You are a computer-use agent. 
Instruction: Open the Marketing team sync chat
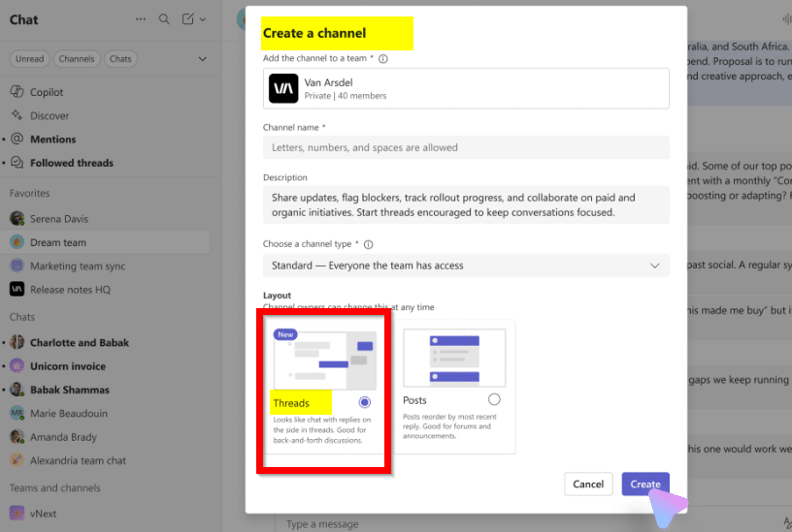[78, 266]
